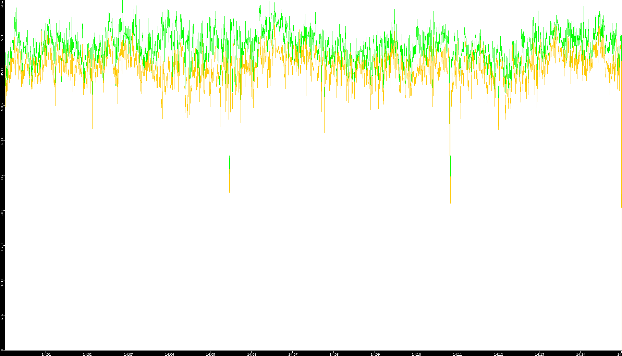This screenshot has width=622, height=356.
Task: Click the 1233 value axis label
Action: (x=2, y=283)
